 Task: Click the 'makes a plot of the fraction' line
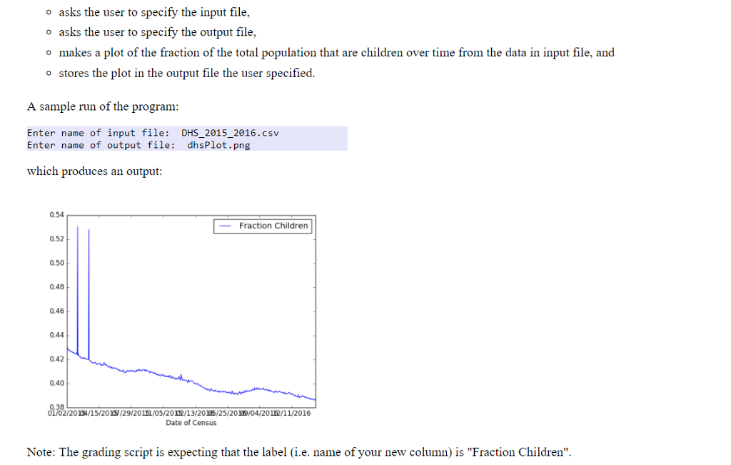336,53
